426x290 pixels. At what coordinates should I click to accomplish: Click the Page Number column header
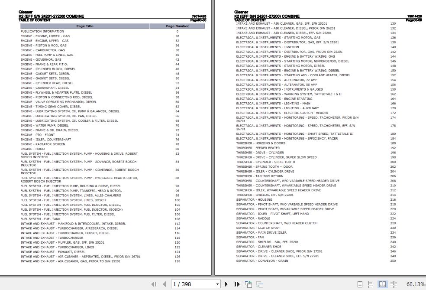pyautogui.click(x=177, y=26)
